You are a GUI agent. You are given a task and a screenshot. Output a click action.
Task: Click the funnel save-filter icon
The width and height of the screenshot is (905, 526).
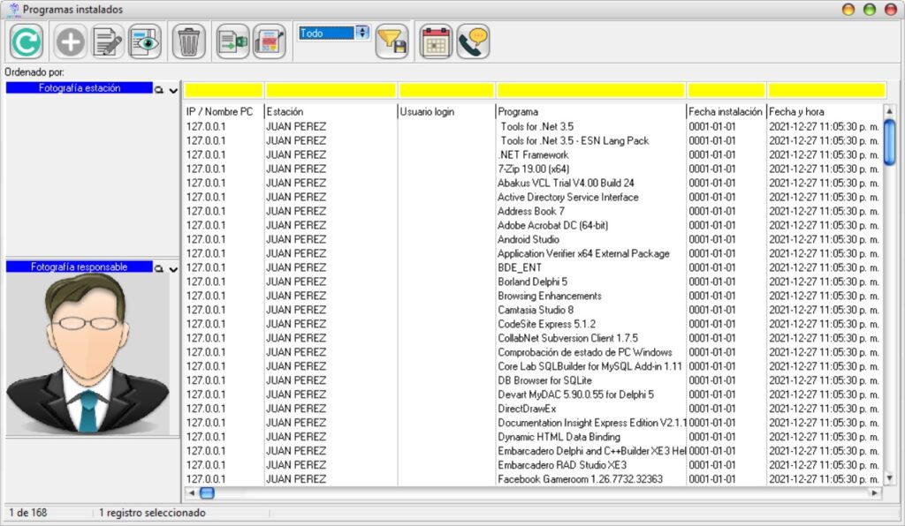coord(392,41)
